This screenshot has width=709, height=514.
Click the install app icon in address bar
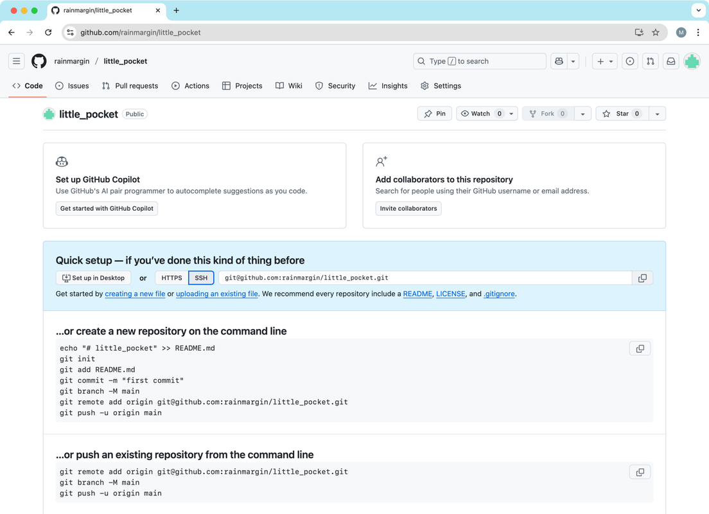click(x=639, y=33)
